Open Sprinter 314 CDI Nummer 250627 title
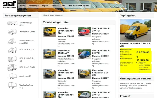Image resolution: width=157 pixels, height=98 pixels. tap(100, 73)
